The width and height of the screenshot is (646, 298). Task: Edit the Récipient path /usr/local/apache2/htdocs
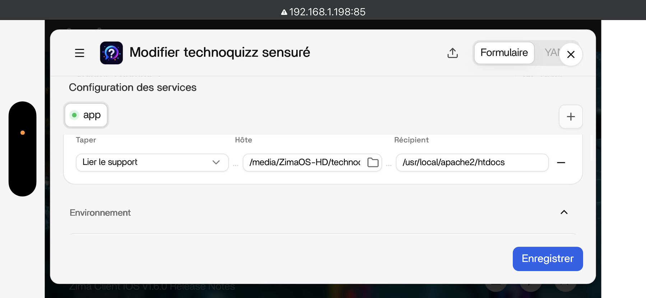(472, 162)
